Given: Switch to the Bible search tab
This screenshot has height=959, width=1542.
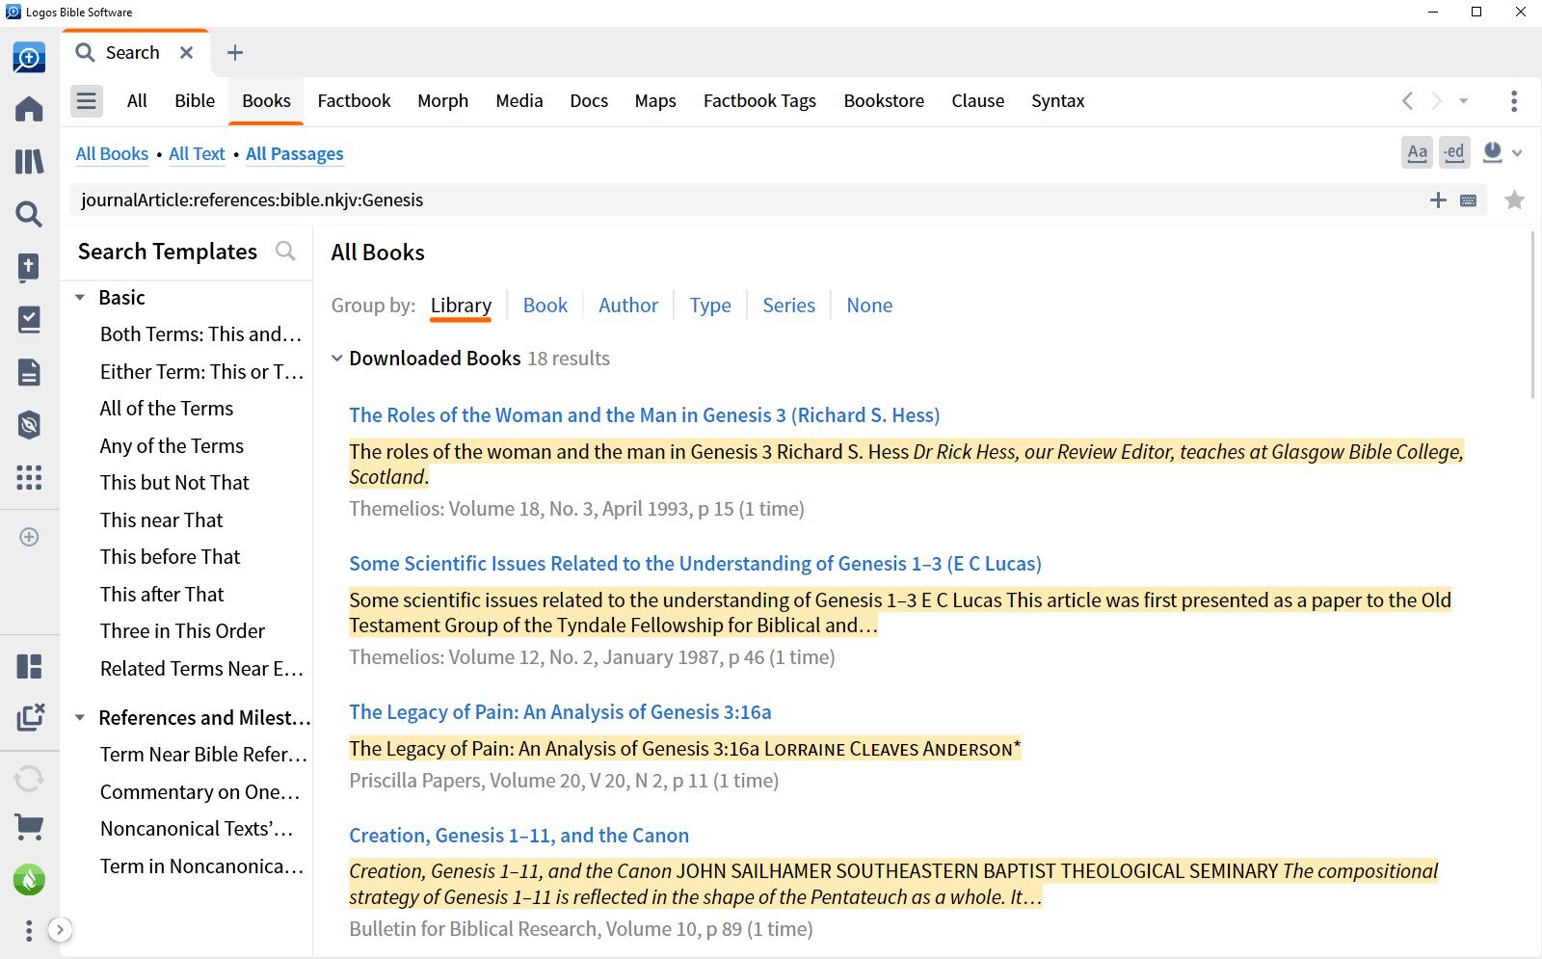Looking at the screenshot, I should click(195, 100).
